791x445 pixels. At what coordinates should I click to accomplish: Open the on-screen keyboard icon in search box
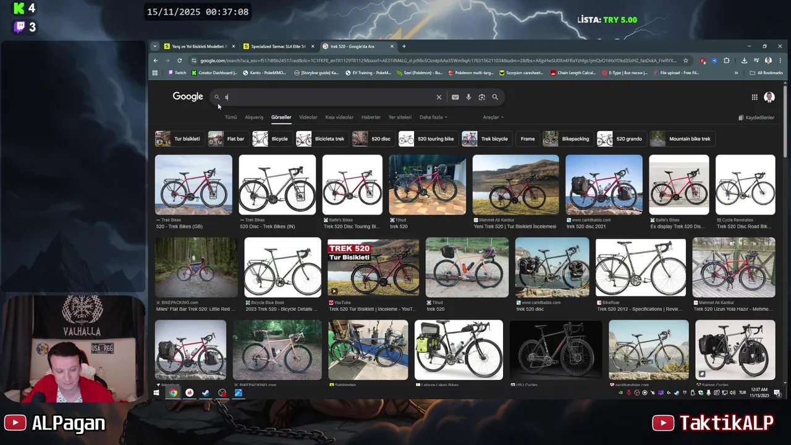(455, 97)
